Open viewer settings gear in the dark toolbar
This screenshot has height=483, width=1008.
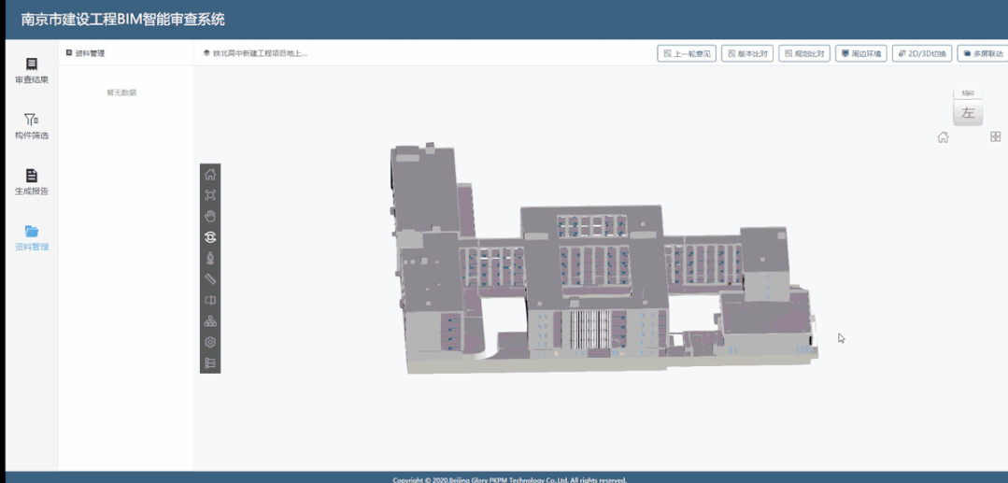tap(210, 342)
